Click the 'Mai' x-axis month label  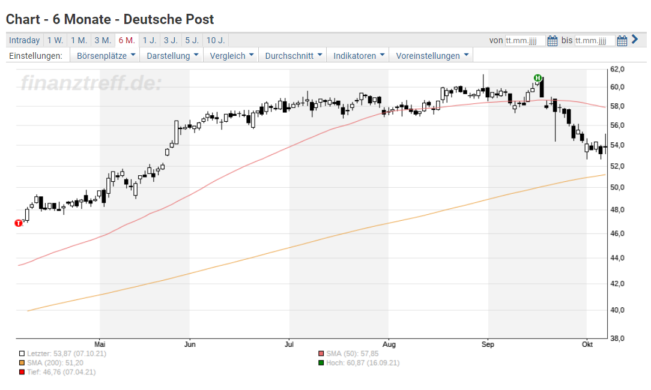point(100,344)
